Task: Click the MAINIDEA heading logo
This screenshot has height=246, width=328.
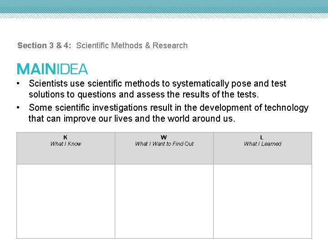Action: (x=52, y=69)
